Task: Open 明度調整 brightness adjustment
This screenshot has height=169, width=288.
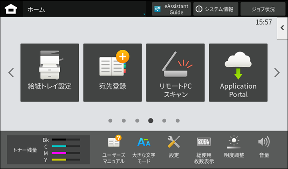Action: pyautogui.click(x=234, y=147)
